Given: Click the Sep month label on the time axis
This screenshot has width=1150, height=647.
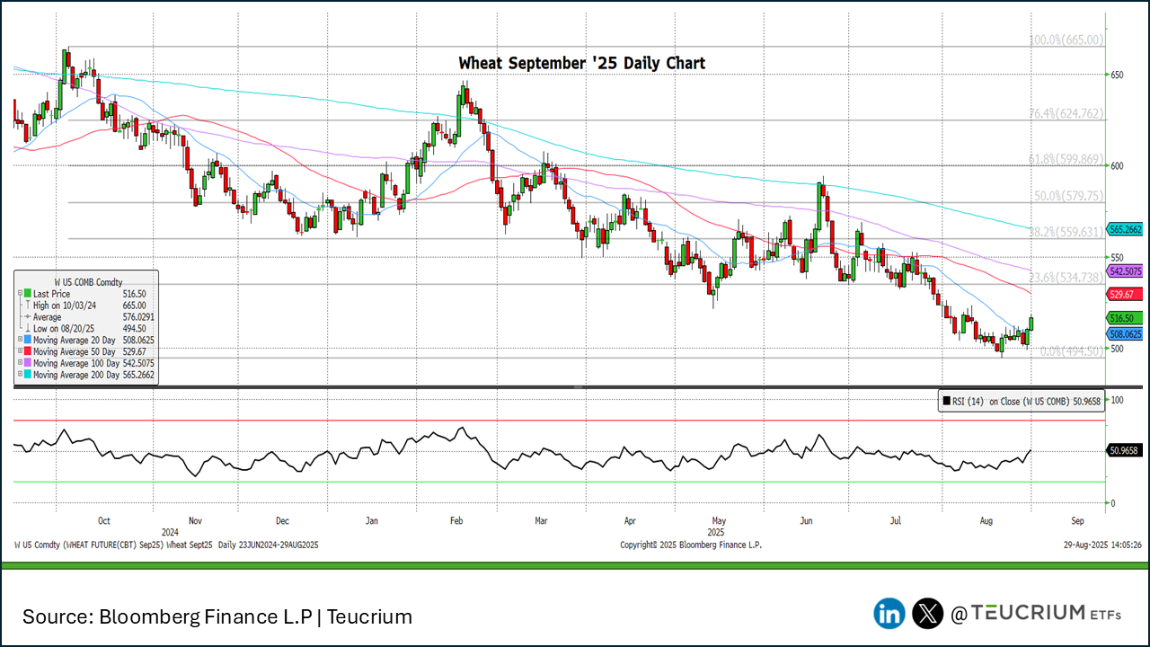Looking at the screenshot, I should coord(1078,520).
